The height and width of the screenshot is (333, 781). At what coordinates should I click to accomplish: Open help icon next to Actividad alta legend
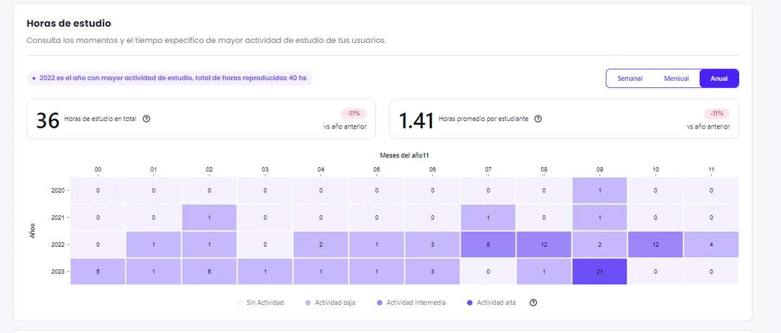pos(533,303)
